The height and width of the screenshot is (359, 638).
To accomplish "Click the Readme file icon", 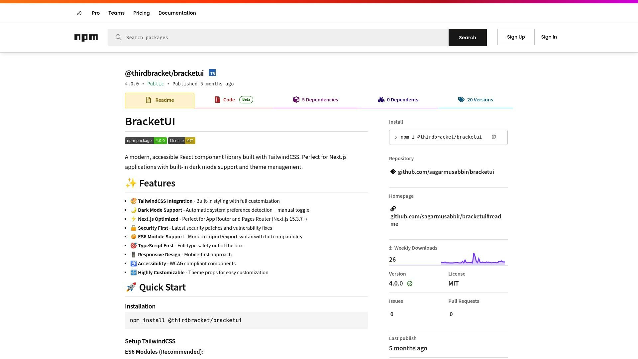I will click(x=149, y=100).
